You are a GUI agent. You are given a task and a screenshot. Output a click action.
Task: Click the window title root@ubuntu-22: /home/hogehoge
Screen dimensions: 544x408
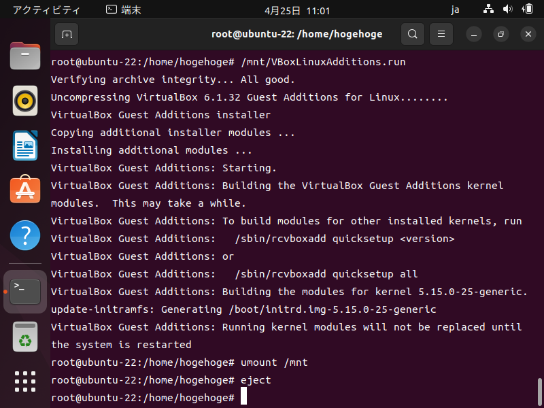(297, 34)
